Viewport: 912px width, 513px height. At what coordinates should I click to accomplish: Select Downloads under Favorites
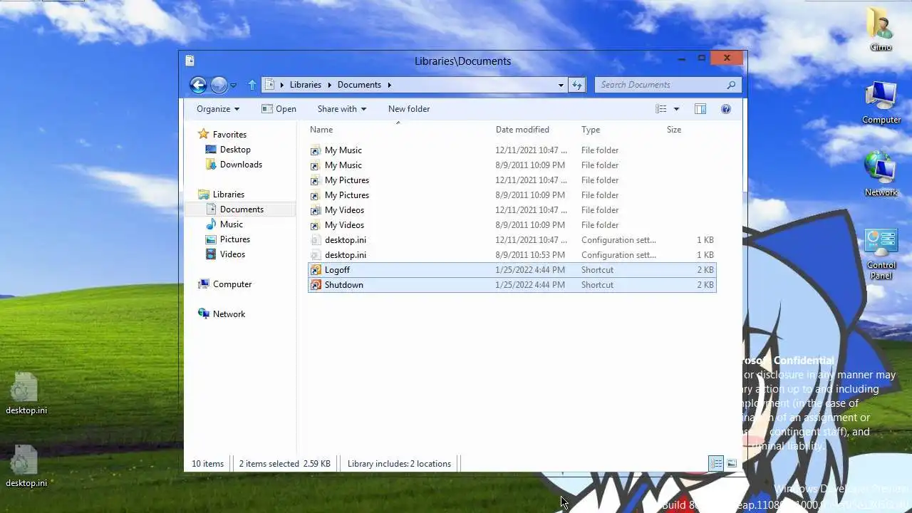click(234, 165)
